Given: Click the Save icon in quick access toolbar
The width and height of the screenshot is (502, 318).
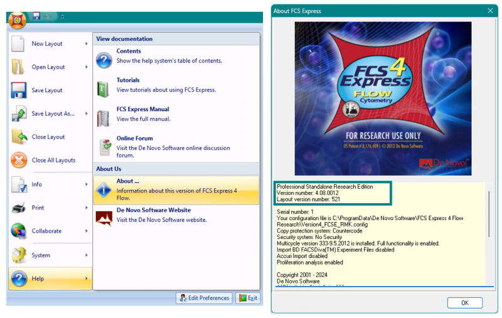Looking at the screenshot, I should 36,16.
